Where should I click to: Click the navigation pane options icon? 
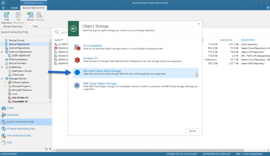[x=46, y=149]
